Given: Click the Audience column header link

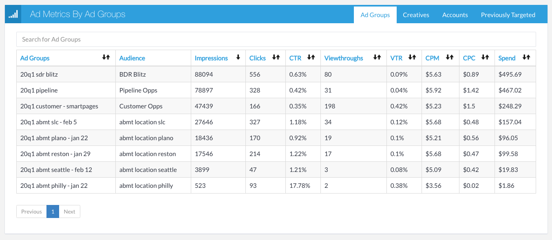Looking at the screenshot, I should 132,57.
